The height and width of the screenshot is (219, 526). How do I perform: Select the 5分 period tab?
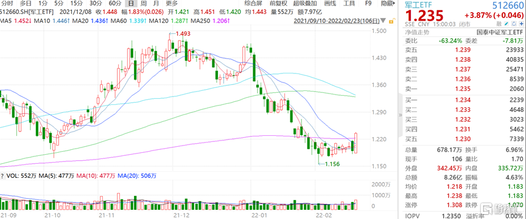click(x=59, y=4)
